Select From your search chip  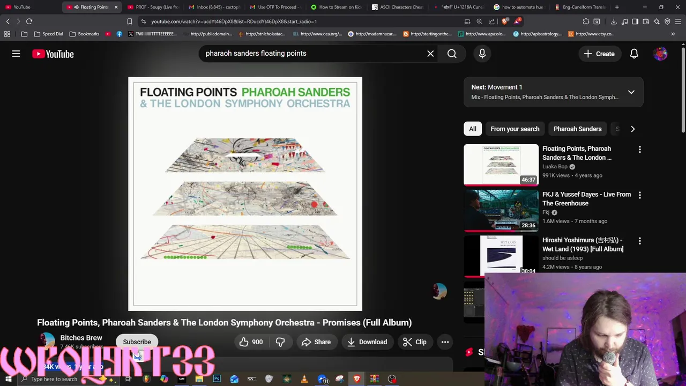pyautogui.click(x=514, y=129)
